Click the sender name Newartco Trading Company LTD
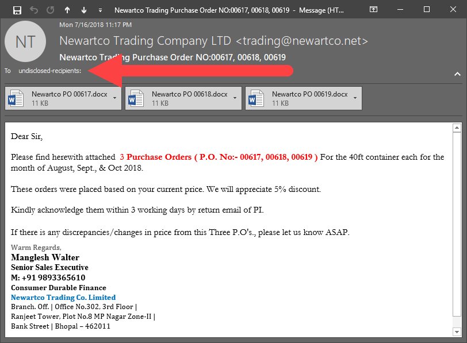Screen dimensions: 467x343 click(x=146, y=41)
